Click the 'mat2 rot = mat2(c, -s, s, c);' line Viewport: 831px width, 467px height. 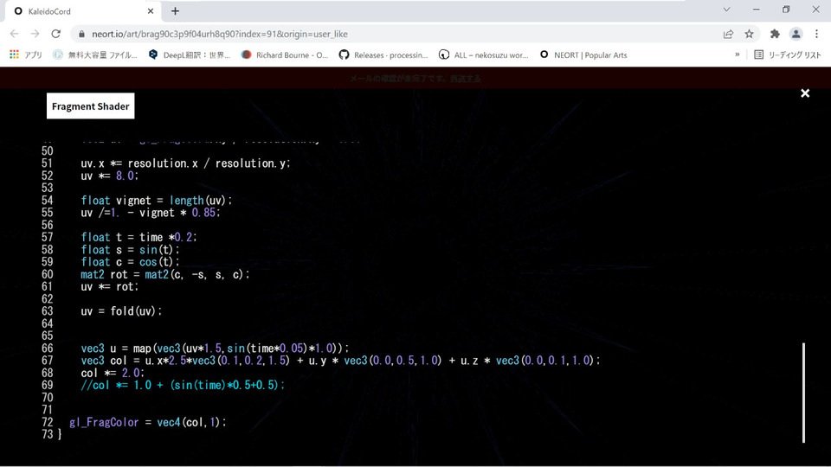click(x=164, y=274)
